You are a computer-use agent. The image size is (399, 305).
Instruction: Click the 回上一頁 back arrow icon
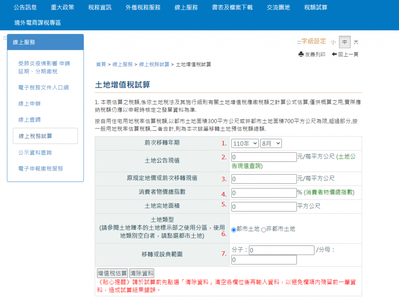click(x=334, y=54)
